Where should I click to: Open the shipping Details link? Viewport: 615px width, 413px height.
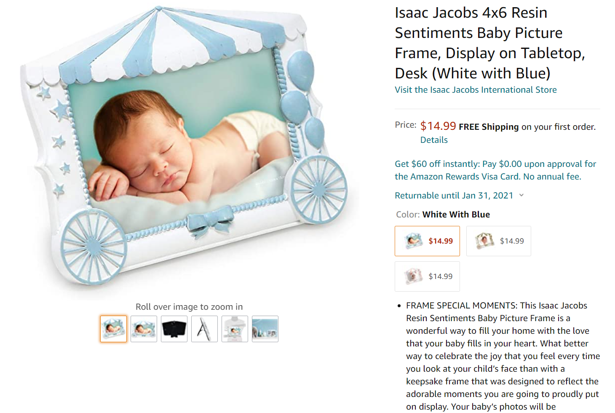click(x=434, y=140)
